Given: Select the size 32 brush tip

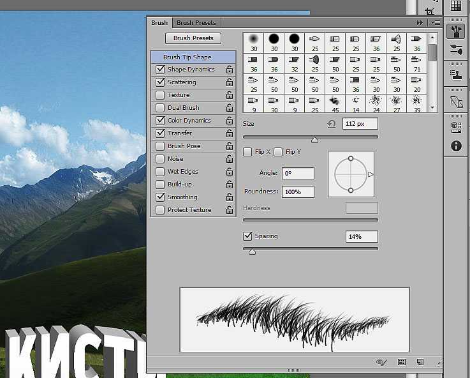Looking at the screenshot, I should coord(295,63).
